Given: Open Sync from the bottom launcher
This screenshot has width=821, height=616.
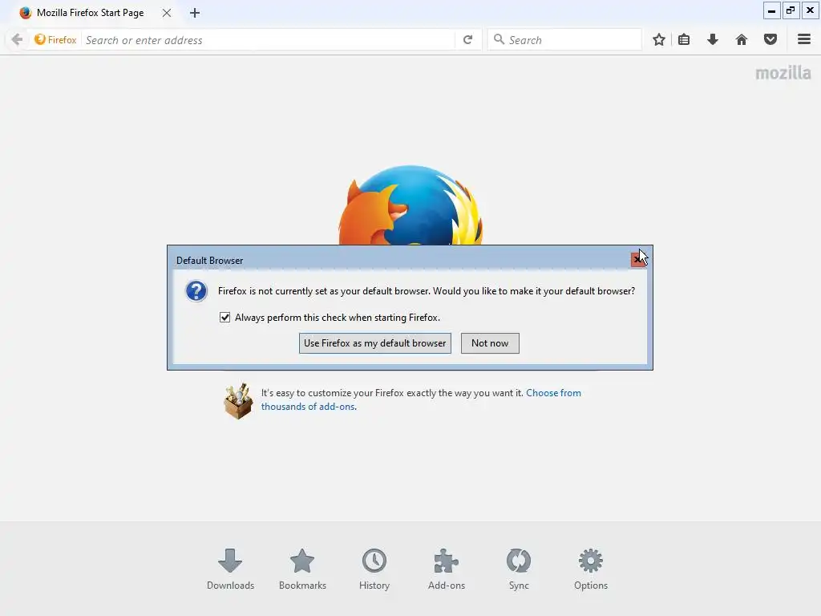Looking at the screenshot, I should 519,569.
